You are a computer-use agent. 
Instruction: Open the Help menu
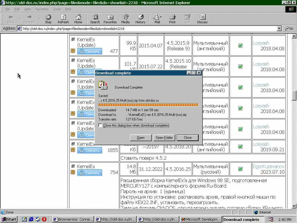click(x=68, y=9)
